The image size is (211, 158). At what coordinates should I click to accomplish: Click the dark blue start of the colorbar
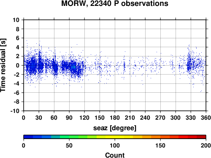pos(28,137)
